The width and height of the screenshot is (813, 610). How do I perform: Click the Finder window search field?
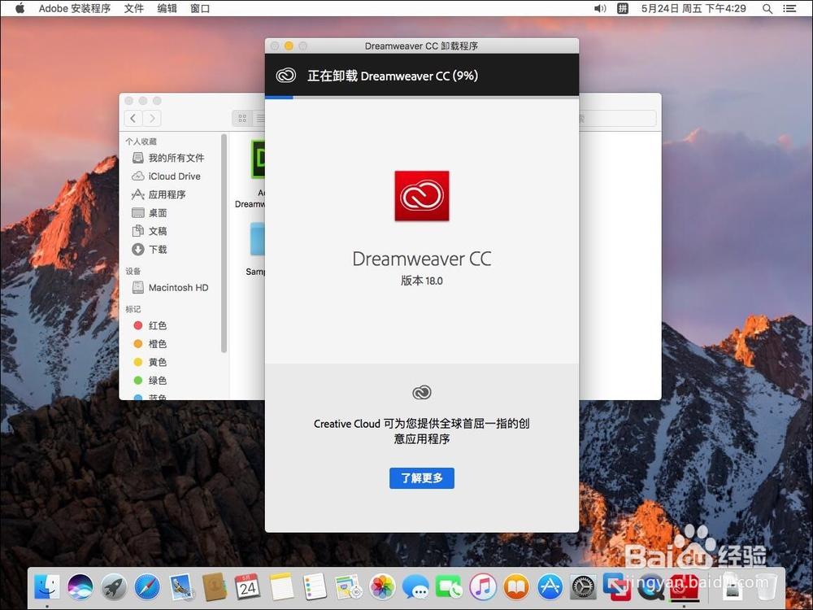(618, 118)
